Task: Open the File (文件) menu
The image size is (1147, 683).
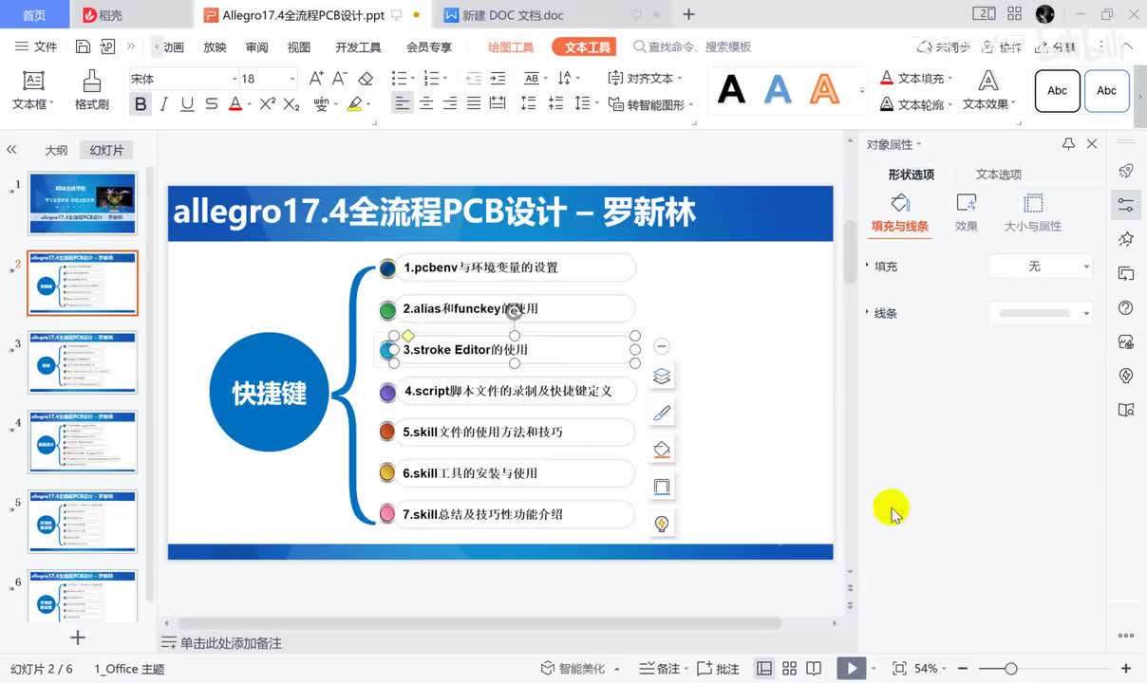Action: pyautogui.click(x=36, y=46)
